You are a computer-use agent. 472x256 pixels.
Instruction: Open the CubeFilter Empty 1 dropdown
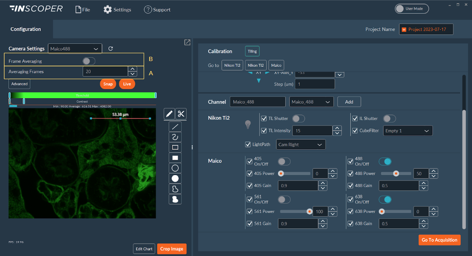click(x=407, y=131)
